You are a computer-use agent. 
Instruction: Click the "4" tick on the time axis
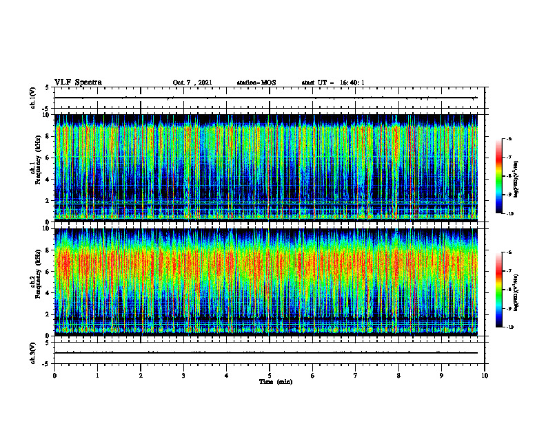(227, 376)
